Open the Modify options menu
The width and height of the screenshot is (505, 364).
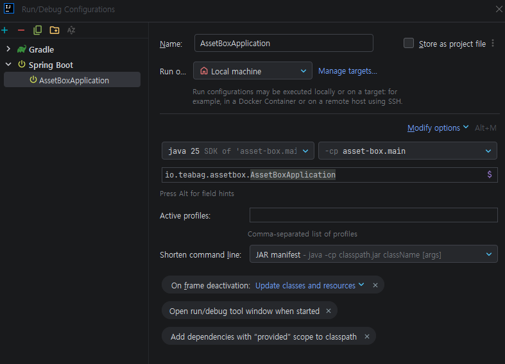[x=438, y=128]
